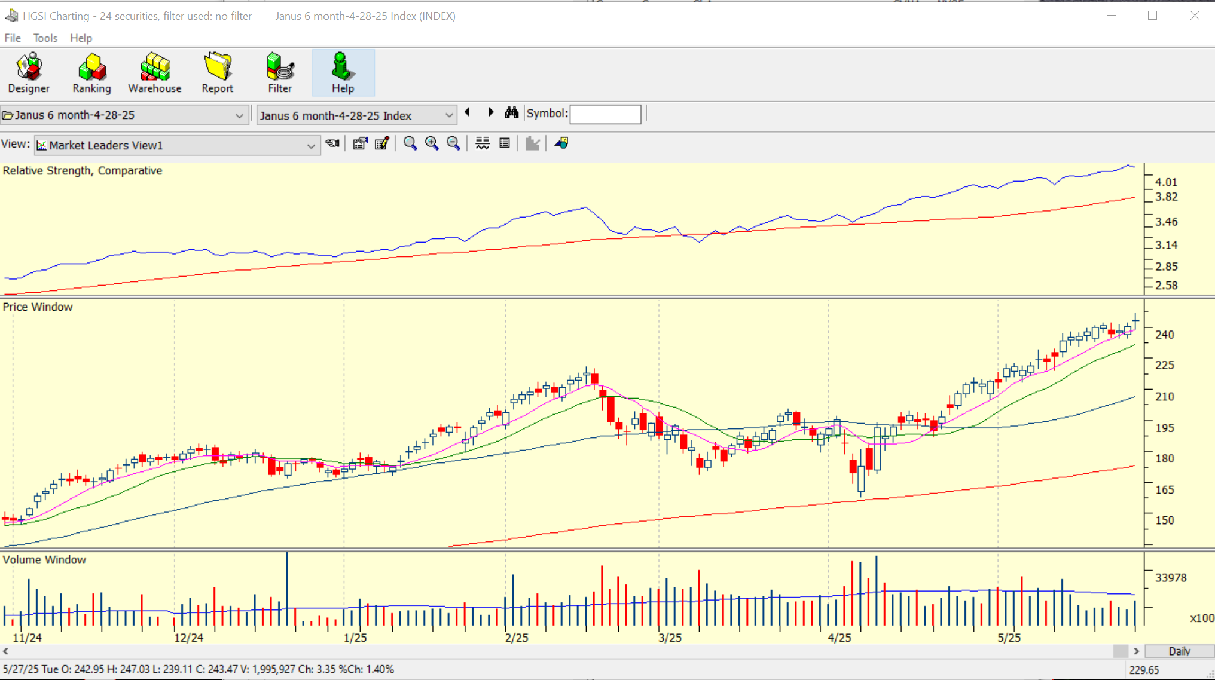Open the Report tool
The width and height of the screenshot is (1215, 680).
(x=217, y=73)
